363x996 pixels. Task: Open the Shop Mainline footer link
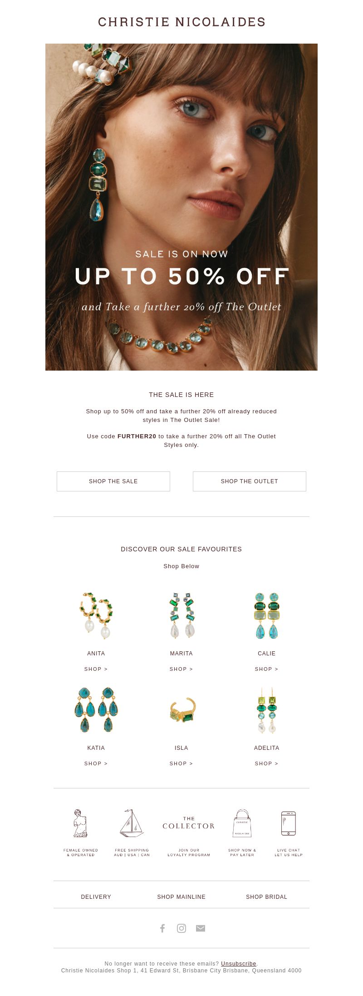(x=181, y=897)
